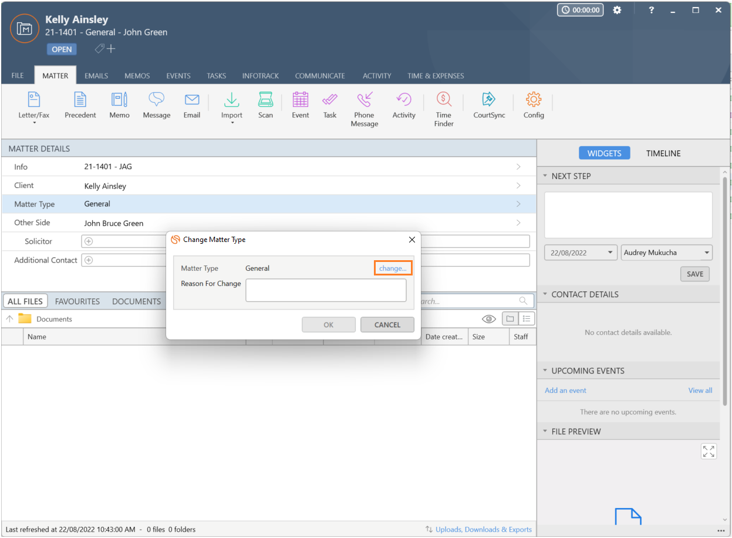Switch to list view mode
Image resolution: width=732 pixels, height=538 pixels.
(x=527, y=319)
